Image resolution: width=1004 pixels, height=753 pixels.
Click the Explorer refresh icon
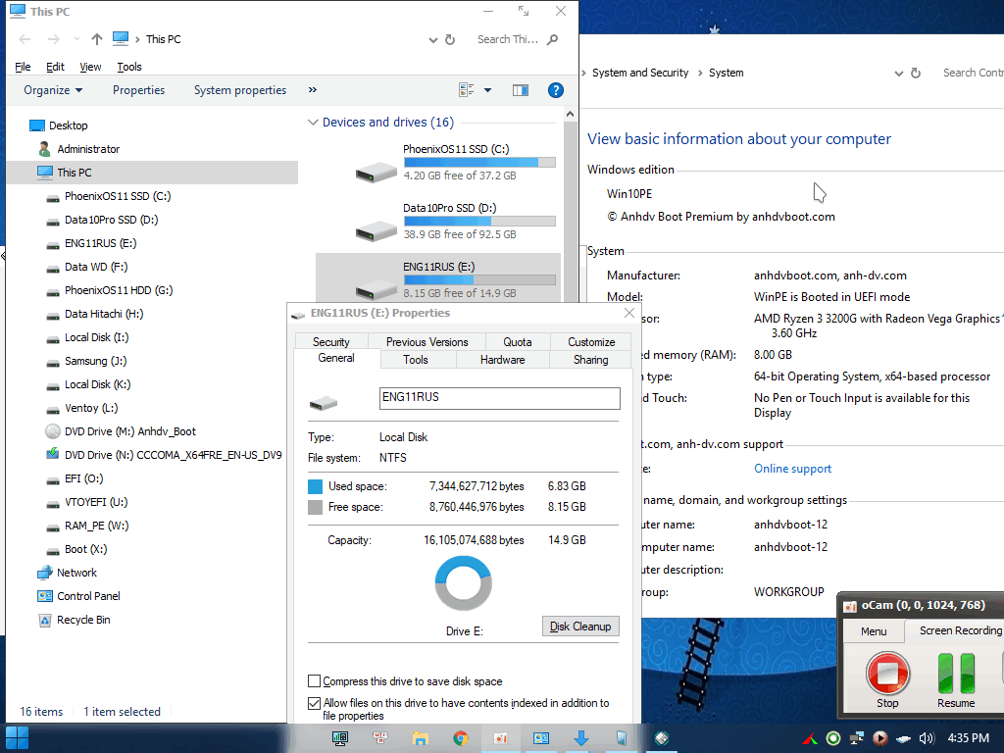[450, 39]
